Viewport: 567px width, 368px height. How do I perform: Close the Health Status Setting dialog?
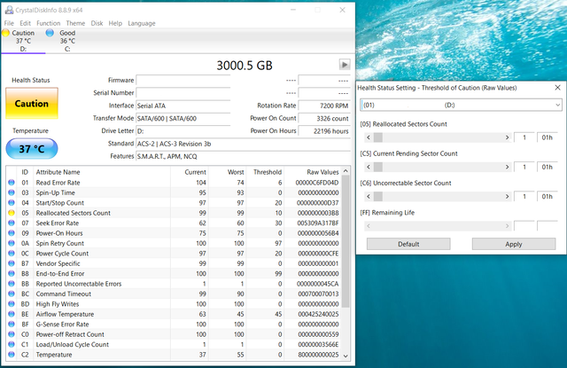click(557, 88)
